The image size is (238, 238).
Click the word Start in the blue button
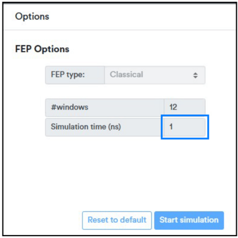(169, 220)
